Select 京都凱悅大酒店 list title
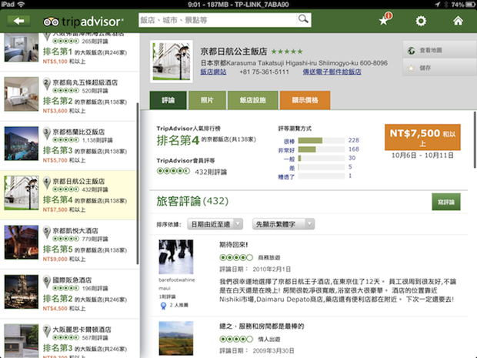The width and height of the screenshot is (477, 358). tap(75, 230)
